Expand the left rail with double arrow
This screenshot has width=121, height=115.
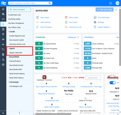click(x=3, y=113)
